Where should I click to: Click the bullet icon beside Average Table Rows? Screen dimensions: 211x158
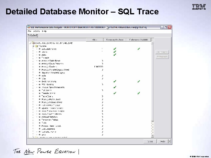[x=40, y=61]
